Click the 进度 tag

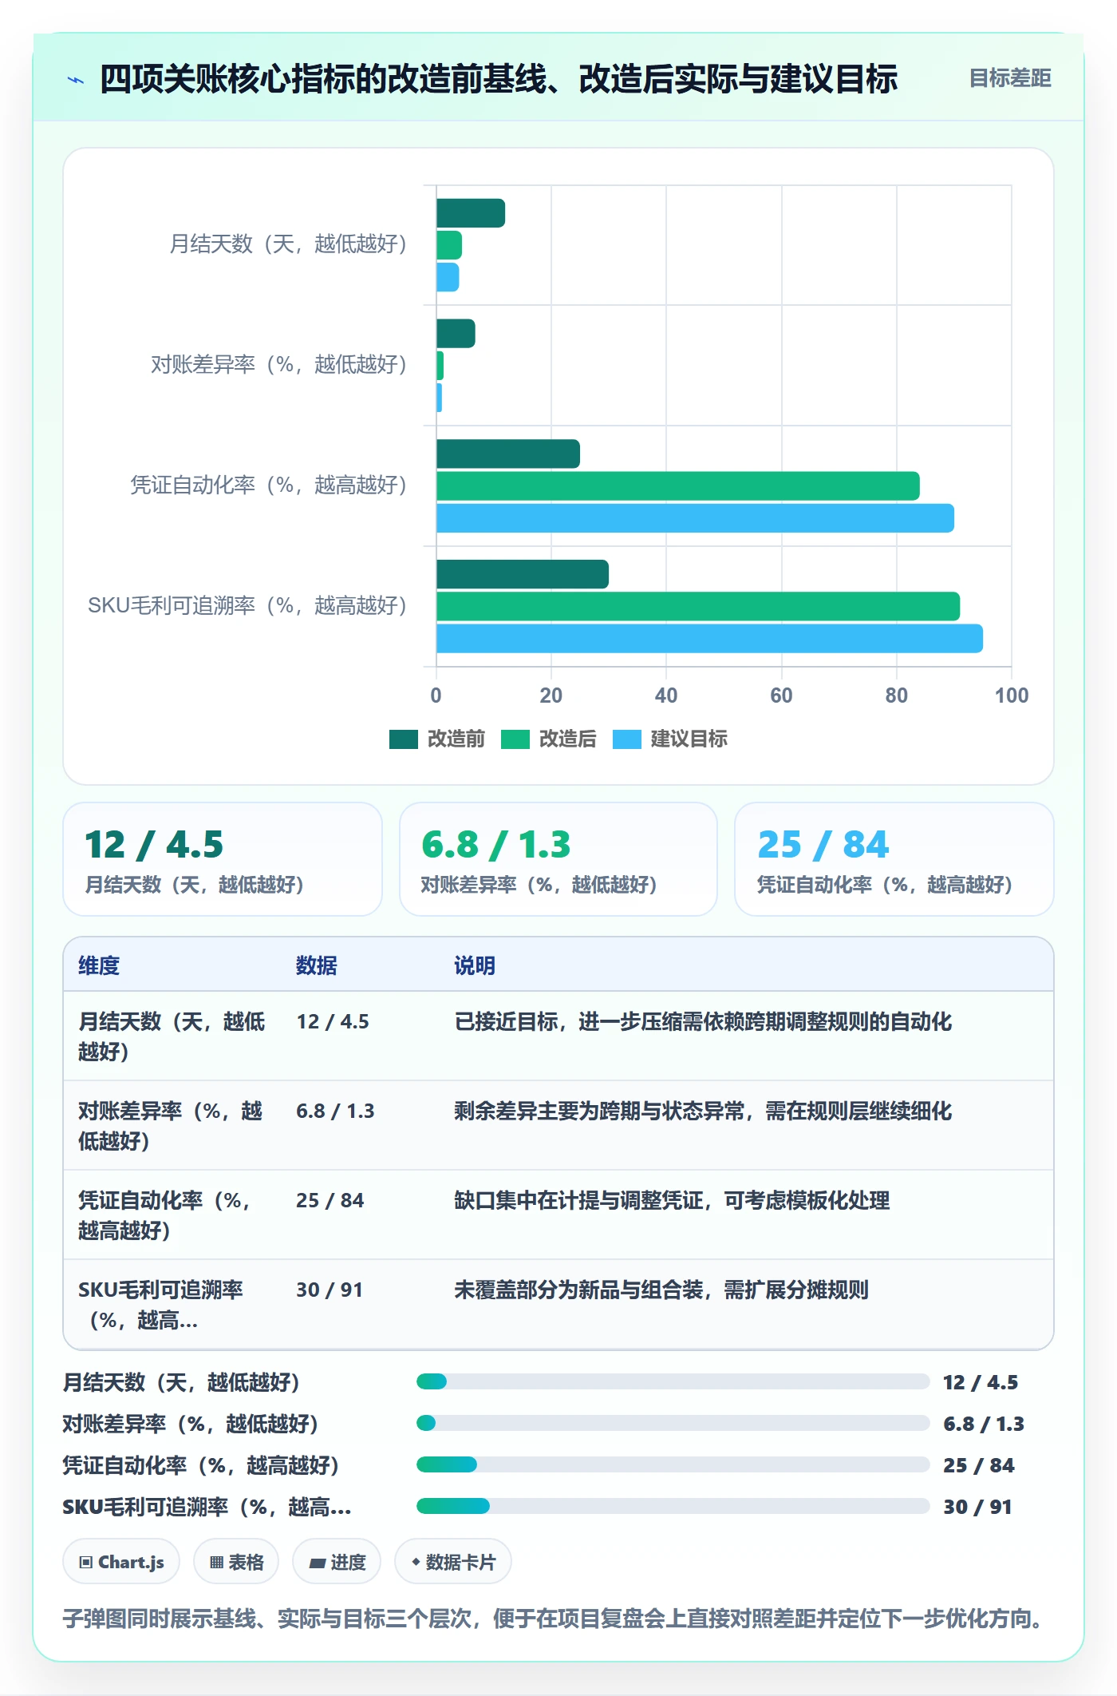coord(337,1561)
